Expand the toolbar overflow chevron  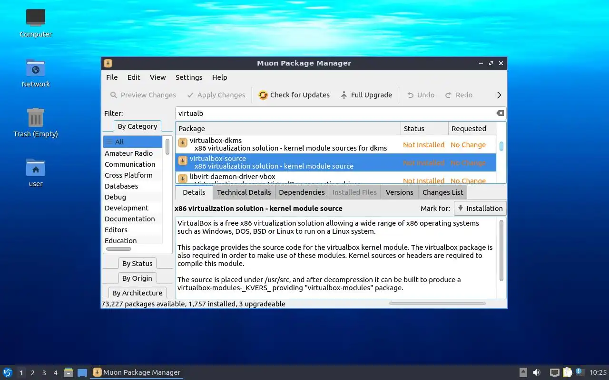point(499,95)
